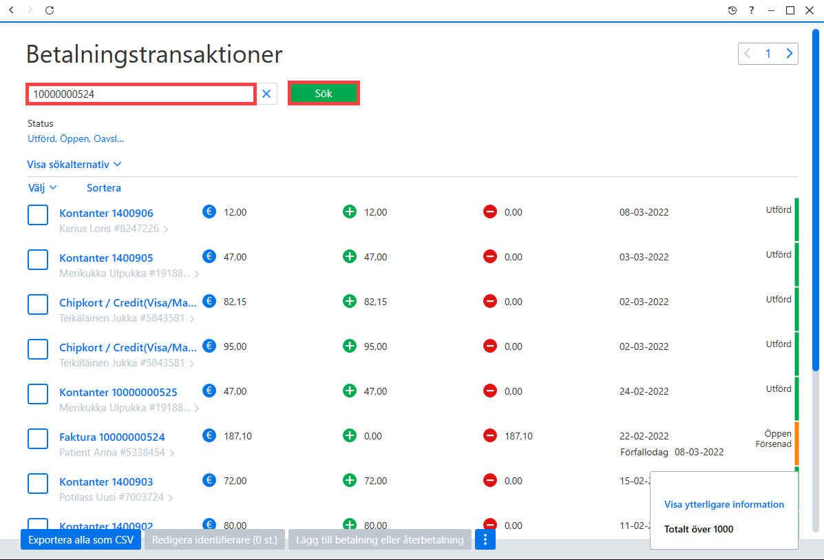The width and height of the screenshot is (824, 560).
Task: Select the checkbox for Faktura 10000000524
Action: (x=38, y=439)
